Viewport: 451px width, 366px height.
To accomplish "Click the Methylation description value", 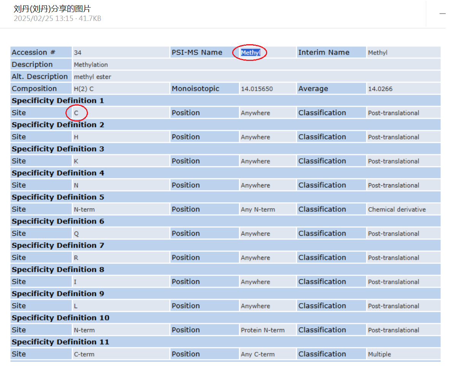I will click(91, 65).
